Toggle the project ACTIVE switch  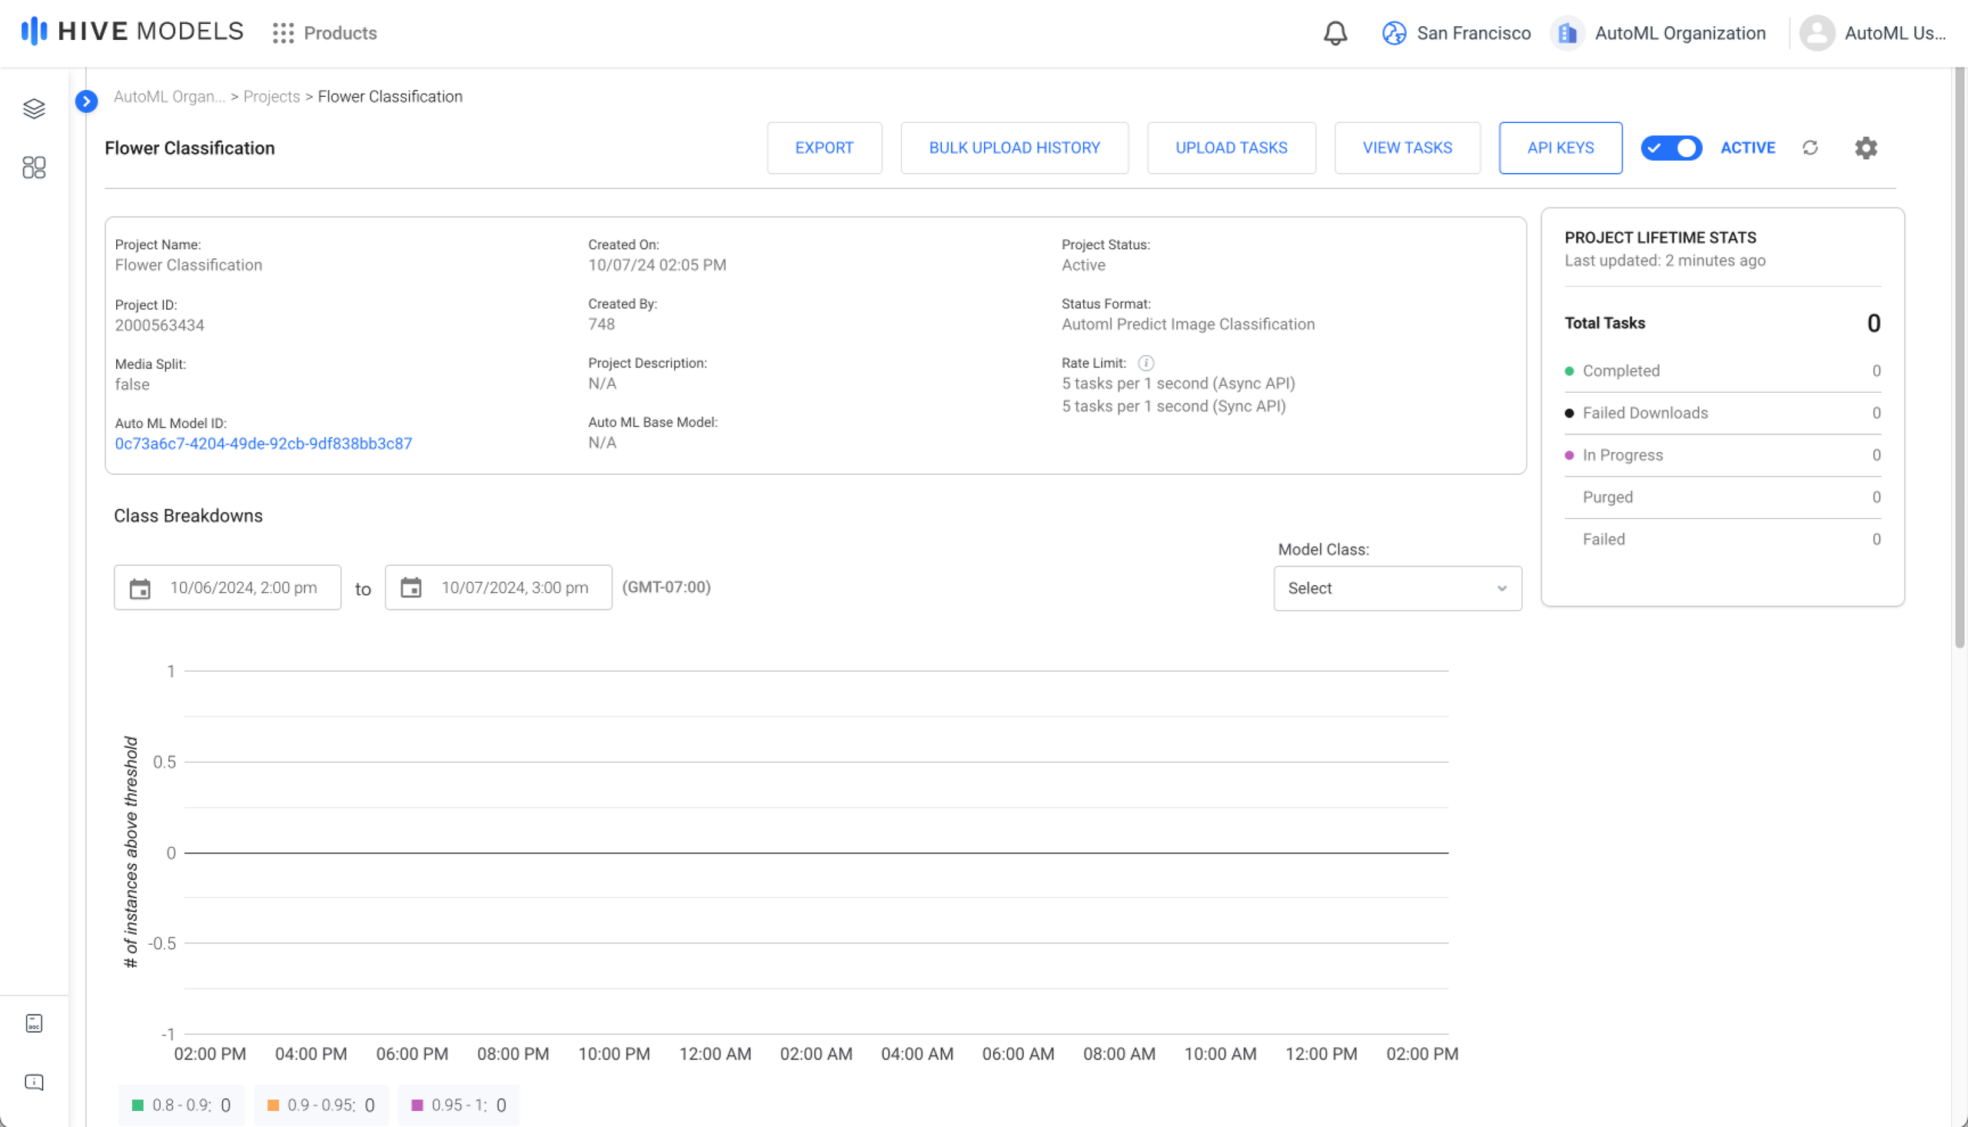click(x=1670, y=148)
